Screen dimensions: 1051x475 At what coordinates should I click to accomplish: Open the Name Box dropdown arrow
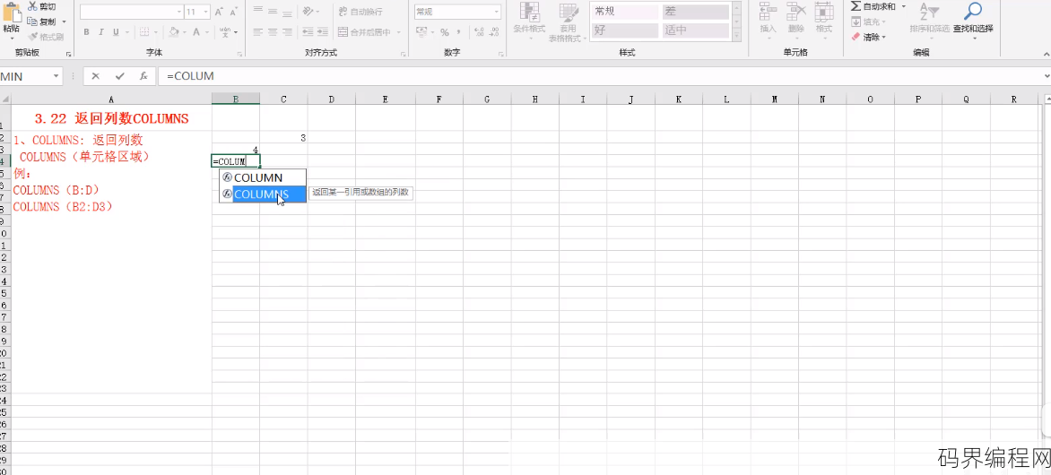(x=56, y=76)
